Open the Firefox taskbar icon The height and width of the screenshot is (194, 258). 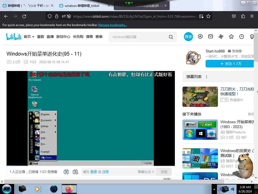tap(69, 189)
